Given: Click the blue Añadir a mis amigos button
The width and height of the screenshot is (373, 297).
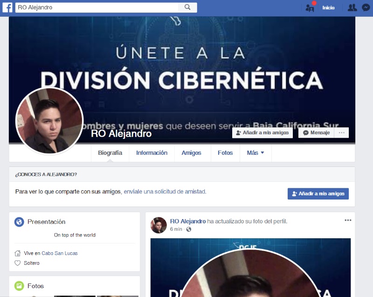Looking at the screenshot, I should click(318, 193).
